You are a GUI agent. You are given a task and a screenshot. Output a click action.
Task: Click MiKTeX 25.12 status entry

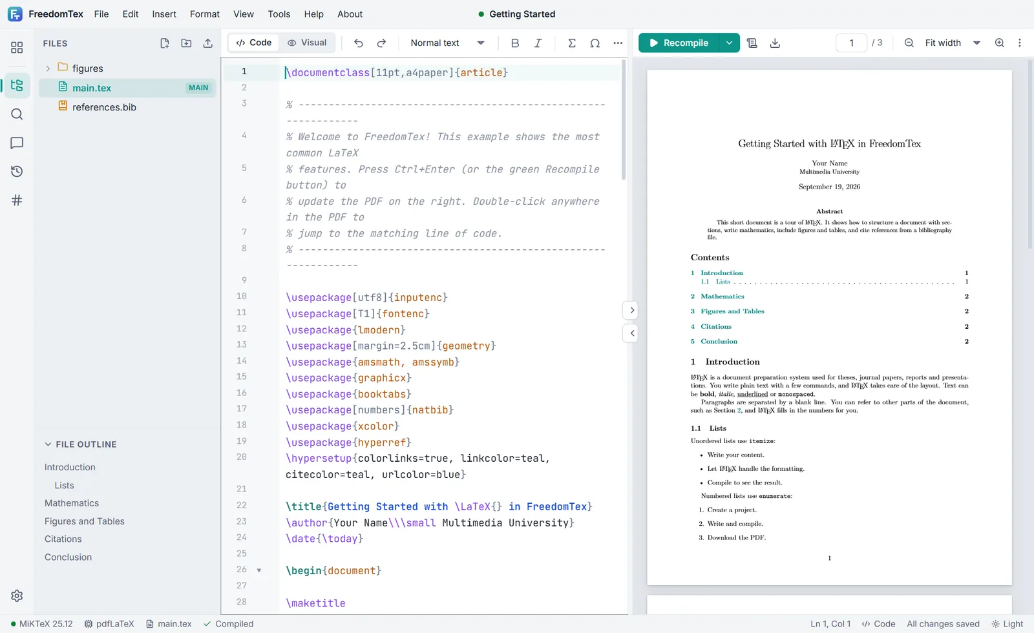coord(42,624)
